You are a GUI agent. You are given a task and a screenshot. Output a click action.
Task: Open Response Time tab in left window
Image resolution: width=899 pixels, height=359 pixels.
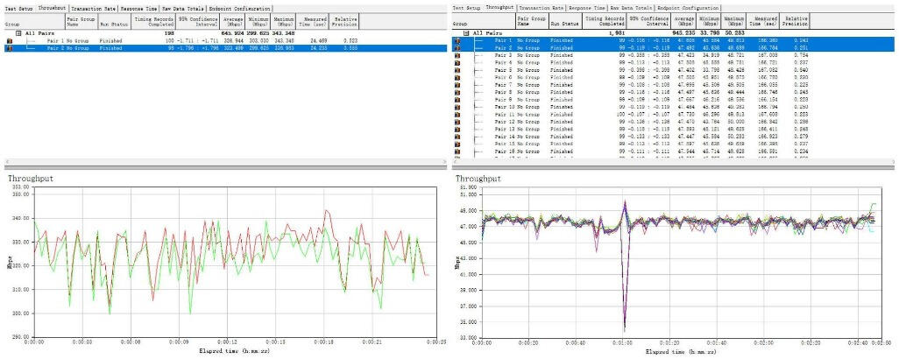[x=139, y=9]
